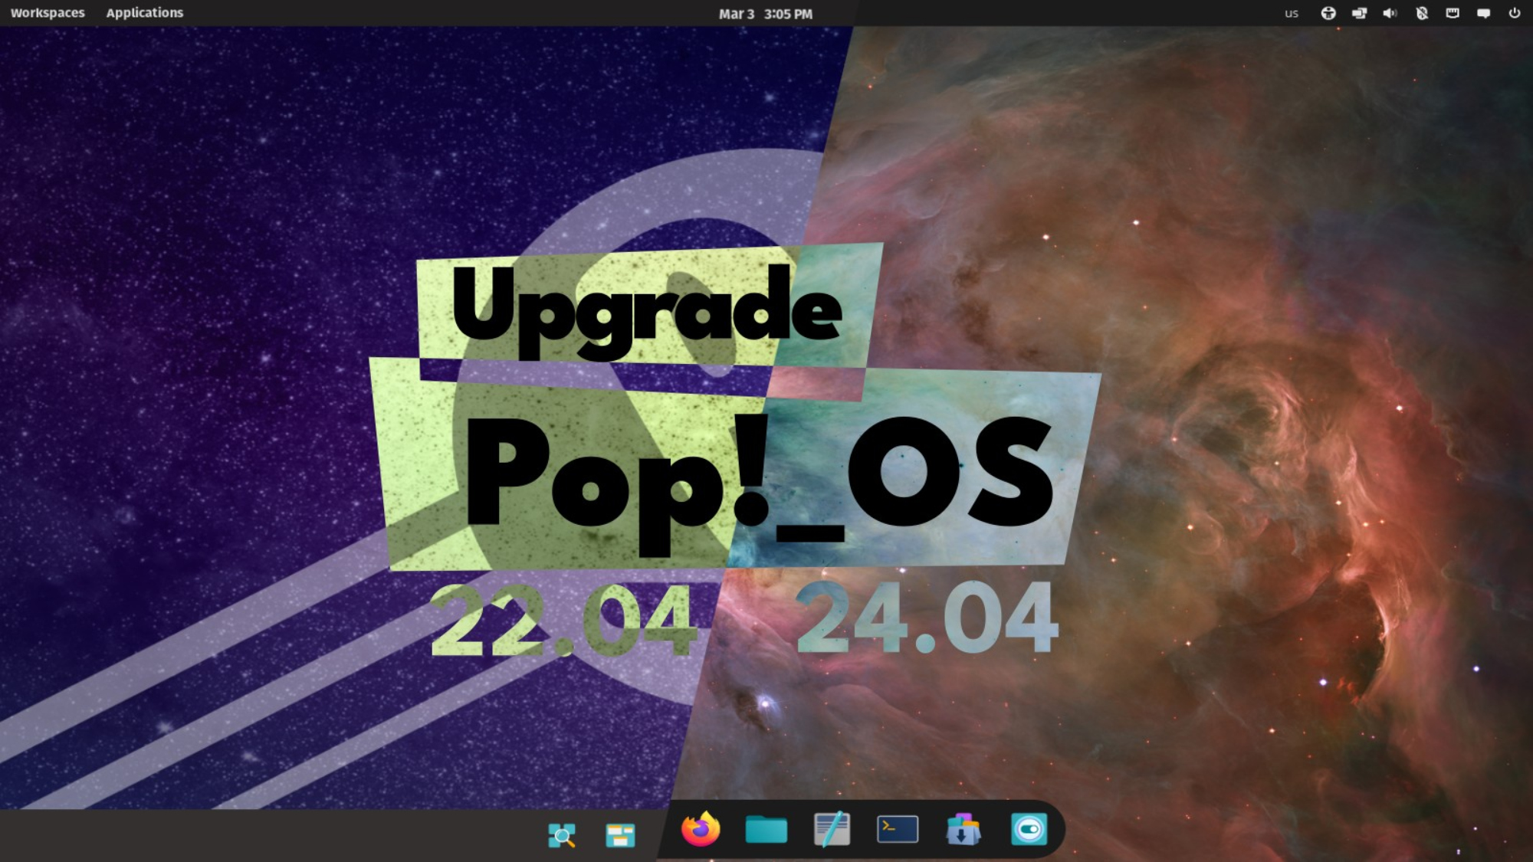
Task: Open the volume sound control
Action: click(x=1390, y=14)
